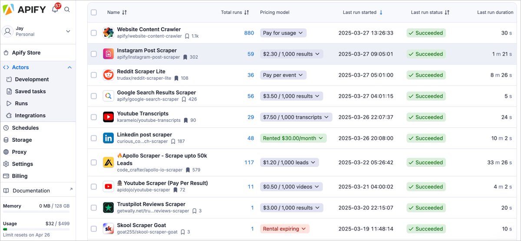Check the Website Content Crawler row checkbox
The width and height of the screenshot is (521, 241).
[x=94, y=33]
